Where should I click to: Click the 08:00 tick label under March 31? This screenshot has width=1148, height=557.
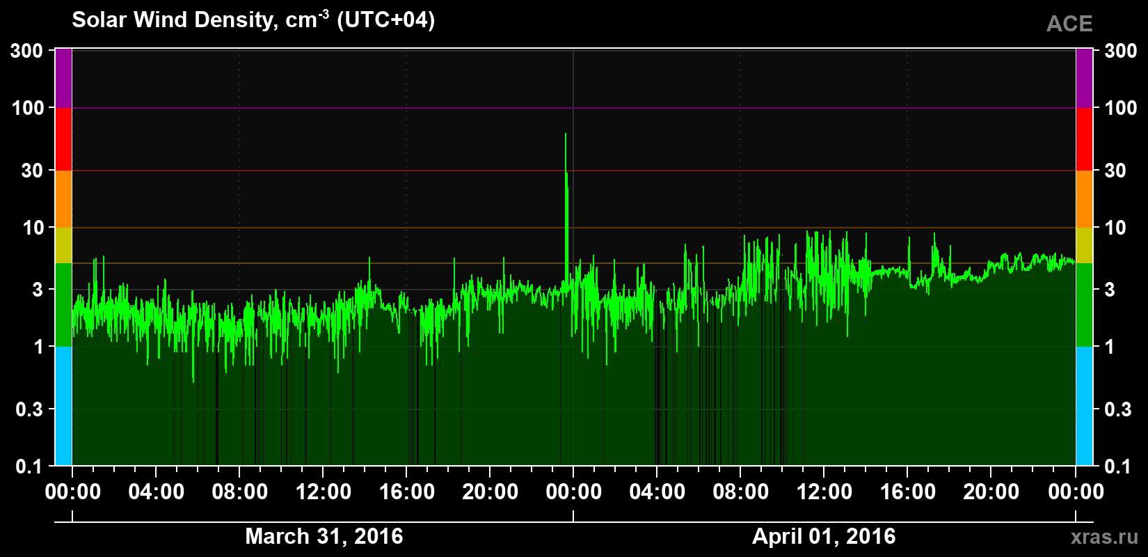240,492
